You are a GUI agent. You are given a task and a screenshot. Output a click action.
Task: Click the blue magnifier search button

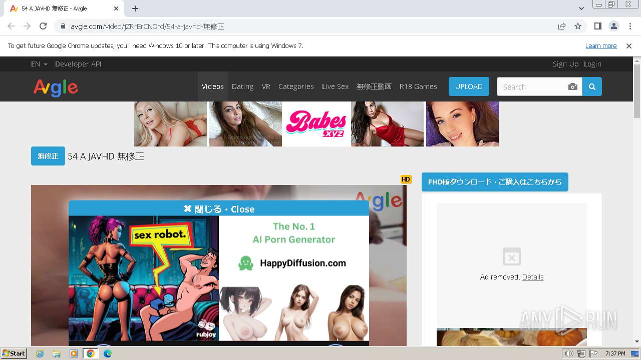pyautogui.click(x=592, y=86)
